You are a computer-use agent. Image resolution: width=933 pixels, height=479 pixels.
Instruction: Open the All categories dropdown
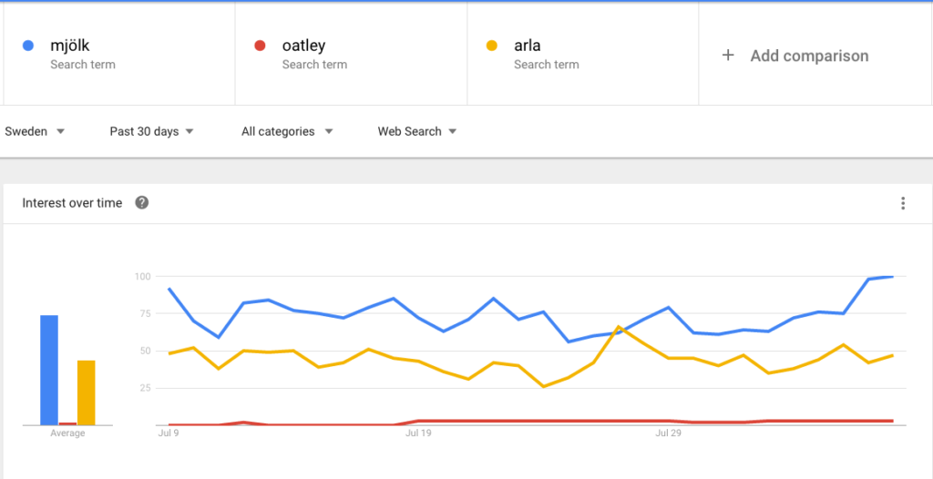pos(286,131)
